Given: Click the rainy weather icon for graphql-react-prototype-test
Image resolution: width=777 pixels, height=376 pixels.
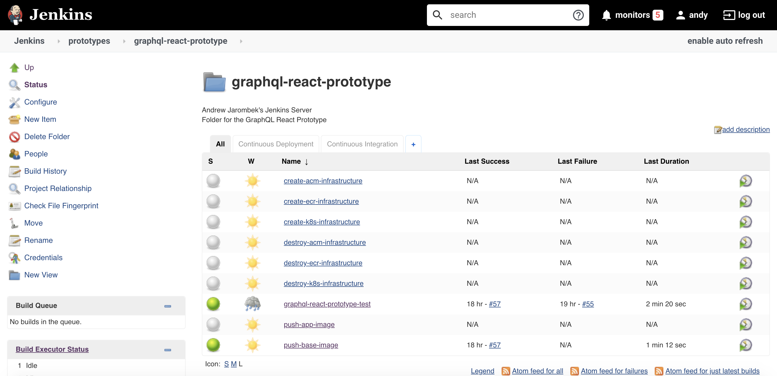Looking at the screenshot, I should (x=252, y=304).
